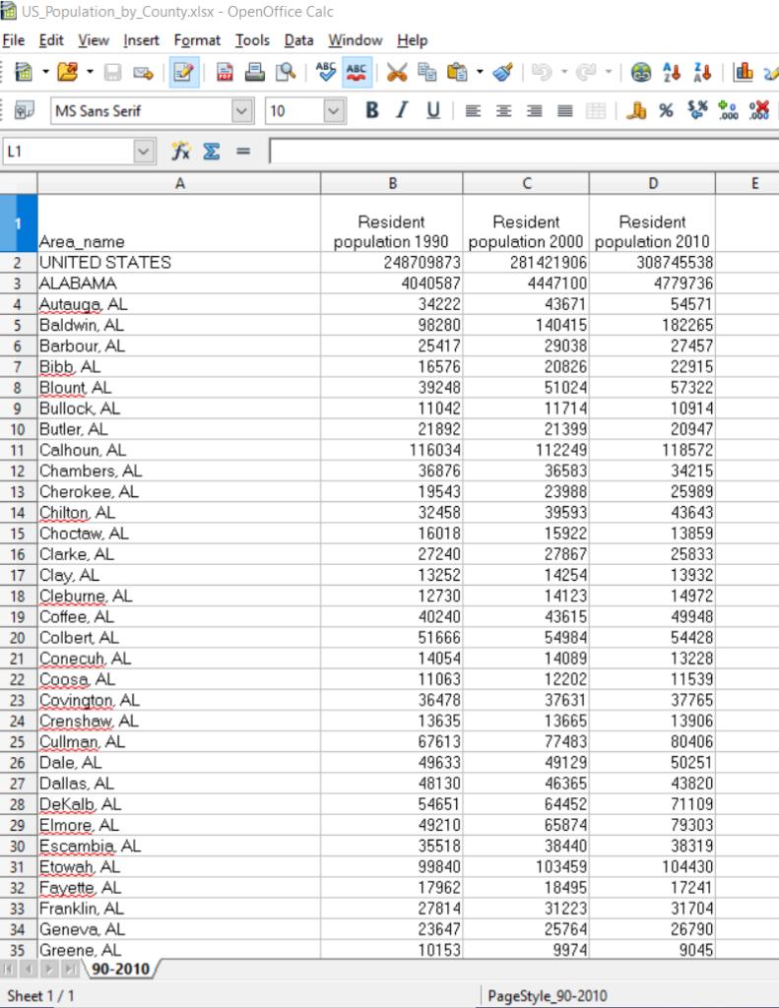Expand the New document dropdown arrow
The width and height of the screenshot is (779, 1008).
[45, 71]
